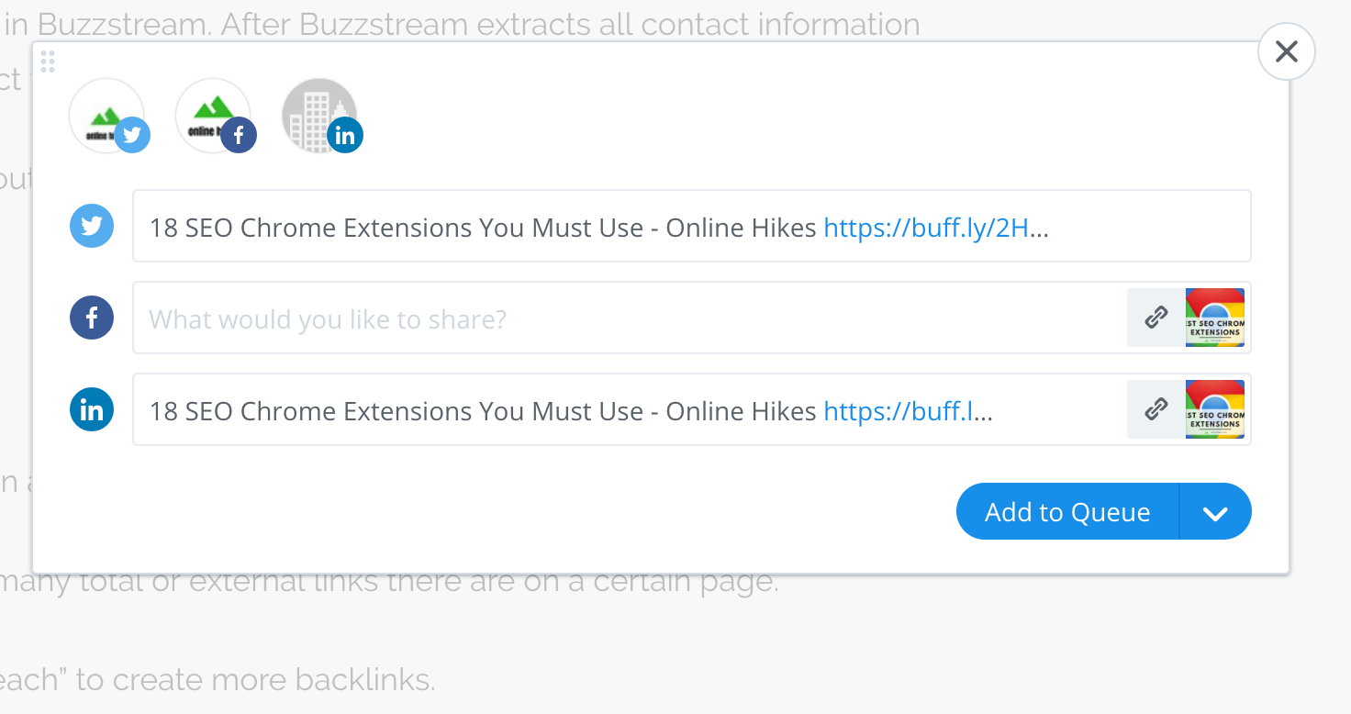Click the Twitter post text field
Image resolution: width=1351 pixels, height=714 pixels.
pos(477,228)
